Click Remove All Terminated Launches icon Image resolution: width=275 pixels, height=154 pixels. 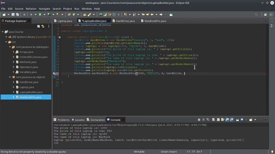(x=208, y=120)
